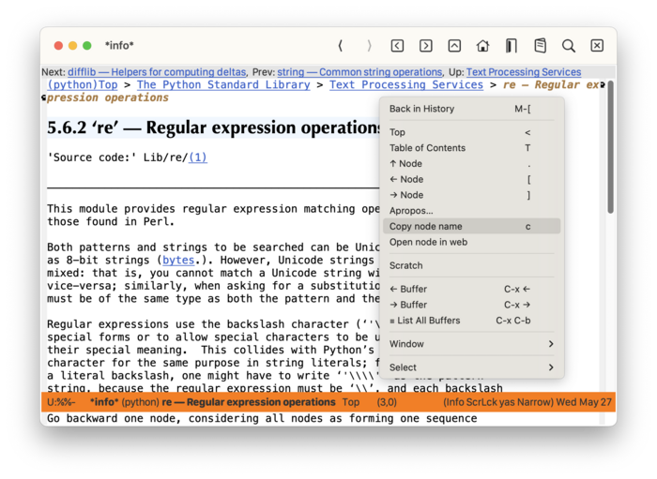Switch to previous Buffer menu item
Screen dimensions: 657x479
[472, 289]
